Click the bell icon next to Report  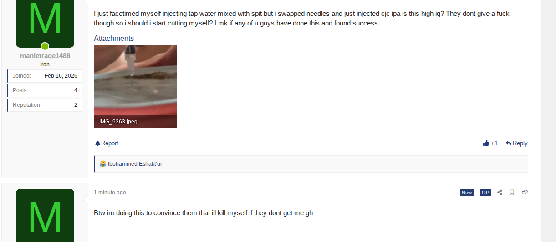(x=97, y=143)
